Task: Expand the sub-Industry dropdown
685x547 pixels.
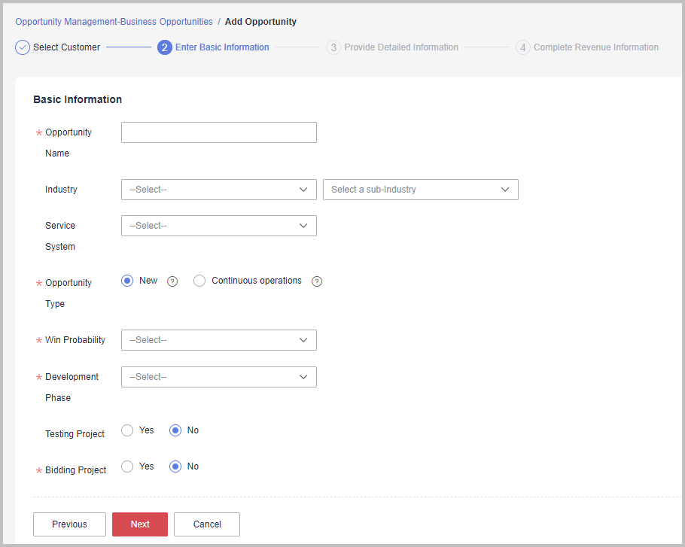Action: [x=420, y=190]
